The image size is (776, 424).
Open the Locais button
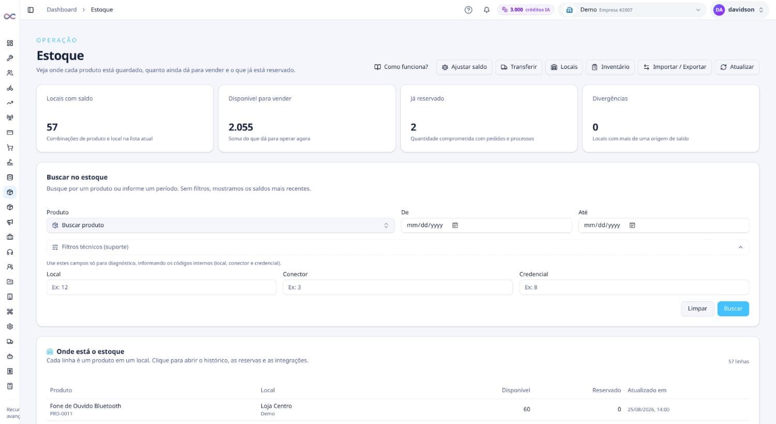564,67
